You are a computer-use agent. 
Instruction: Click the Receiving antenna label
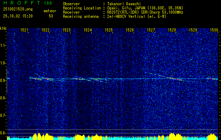[x=81, y=16]
